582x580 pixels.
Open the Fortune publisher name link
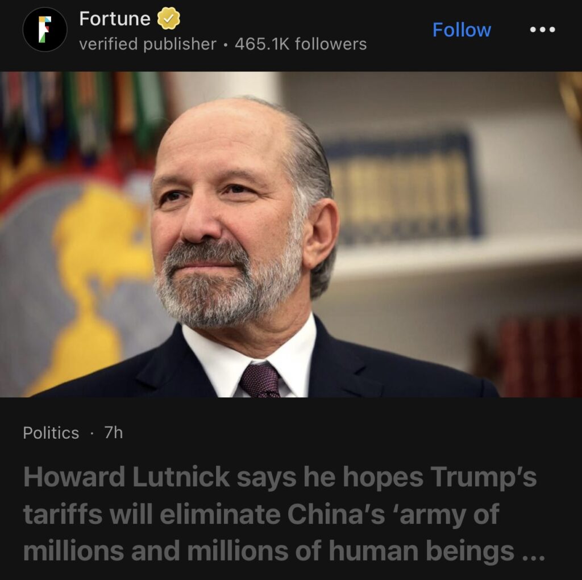click(x=115, y=19)
